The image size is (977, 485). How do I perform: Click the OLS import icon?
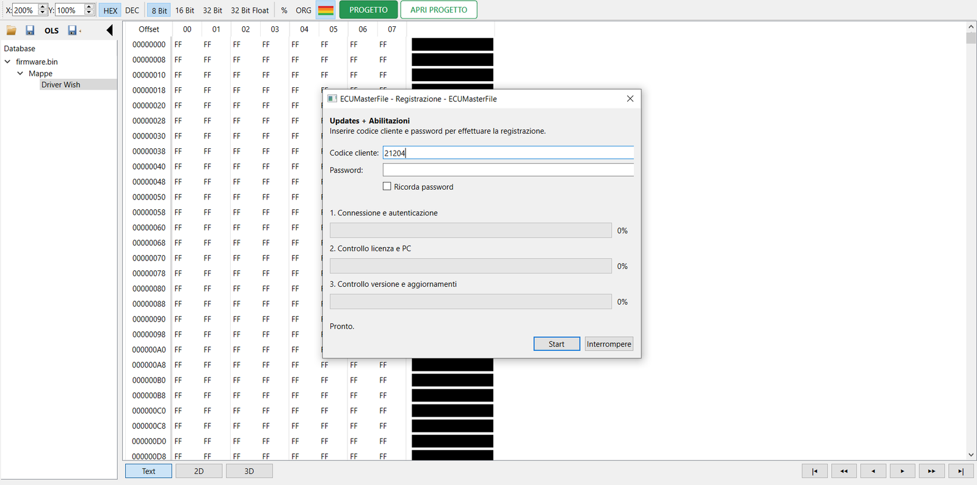pos(52,31)
